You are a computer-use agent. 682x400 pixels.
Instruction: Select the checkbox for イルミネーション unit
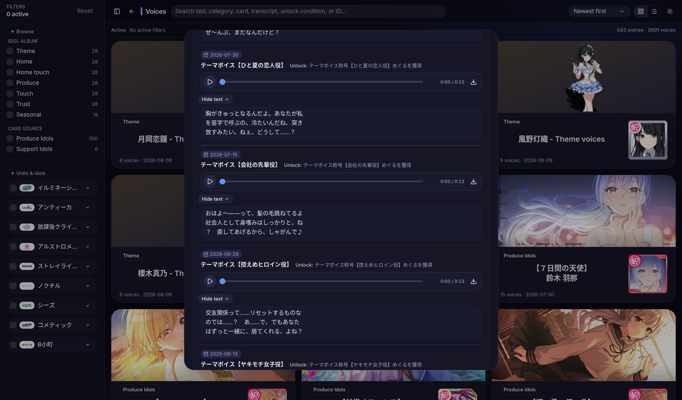(x=13, y=188)
